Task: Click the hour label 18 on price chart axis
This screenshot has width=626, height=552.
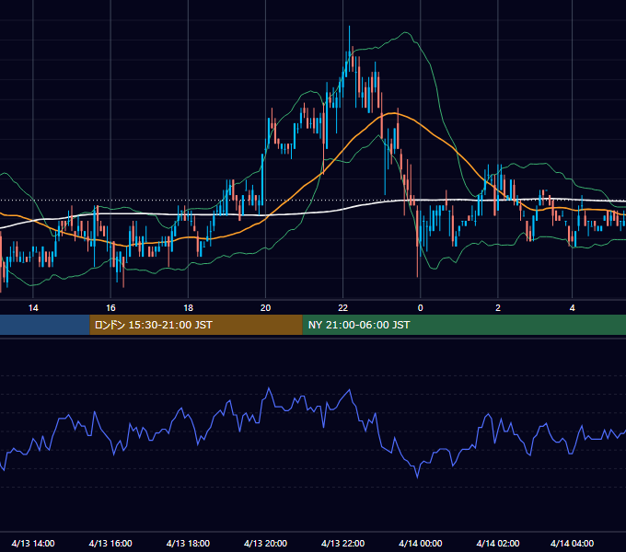Action: (188, 308)
